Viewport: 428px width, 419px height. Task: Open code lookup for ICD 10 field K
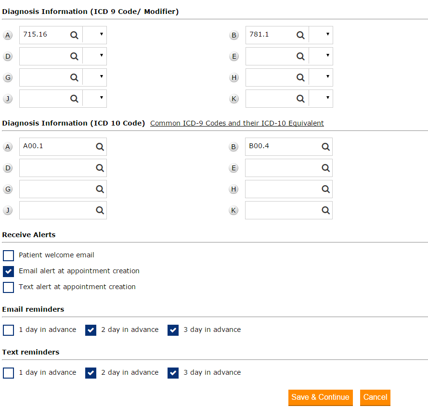coord(325,210)
